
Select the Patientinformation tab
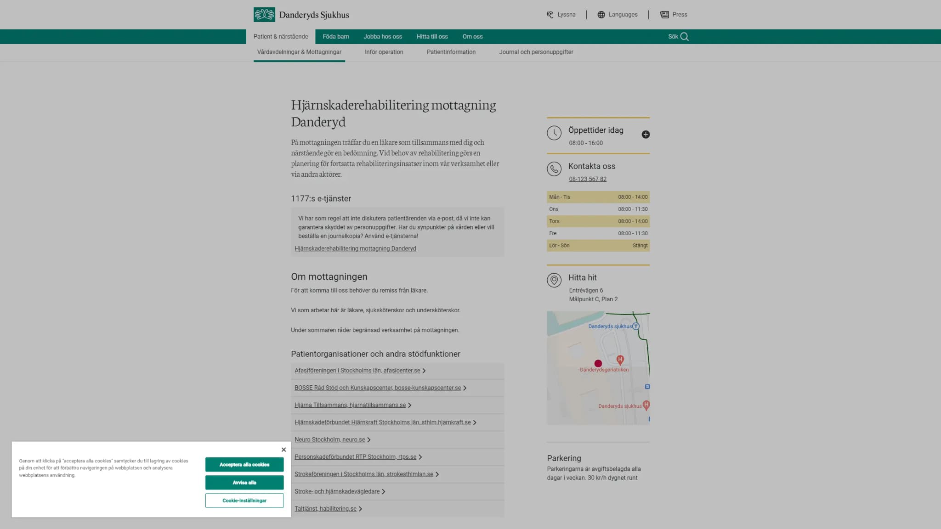451,52
